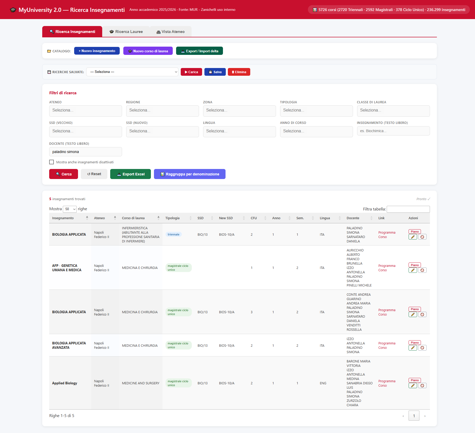Click Raggruppa per denominazione button

coord(190,174)
